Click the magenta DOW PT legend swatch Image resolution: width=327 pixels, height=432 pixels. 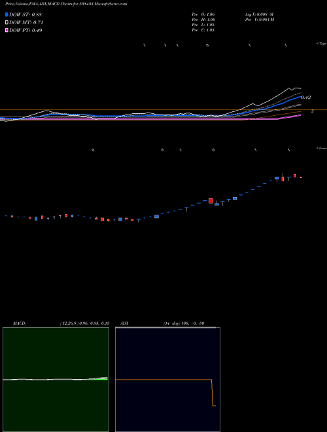tap(7, 30)
